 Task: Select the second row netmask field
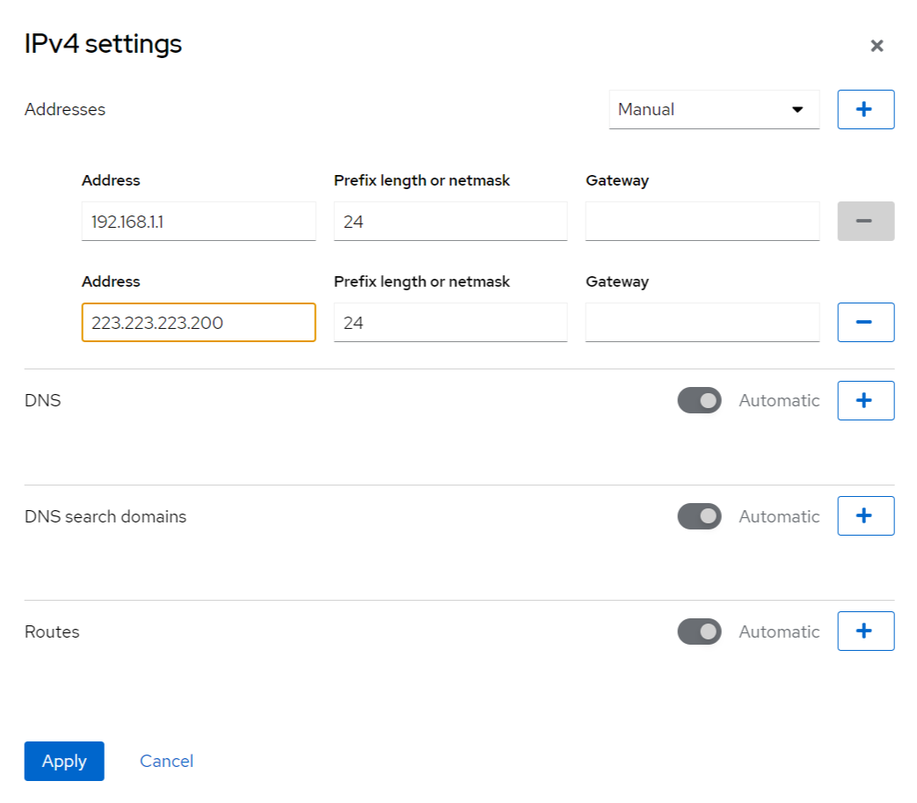coord(450,323)
